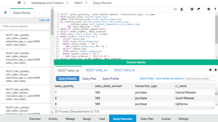Focus the Filter previous queries field

[25, 26]
